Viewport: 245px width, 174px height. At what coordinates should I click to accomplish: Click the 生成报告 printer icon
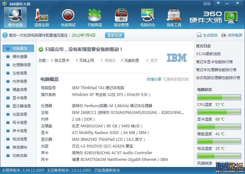pos(199,35)
